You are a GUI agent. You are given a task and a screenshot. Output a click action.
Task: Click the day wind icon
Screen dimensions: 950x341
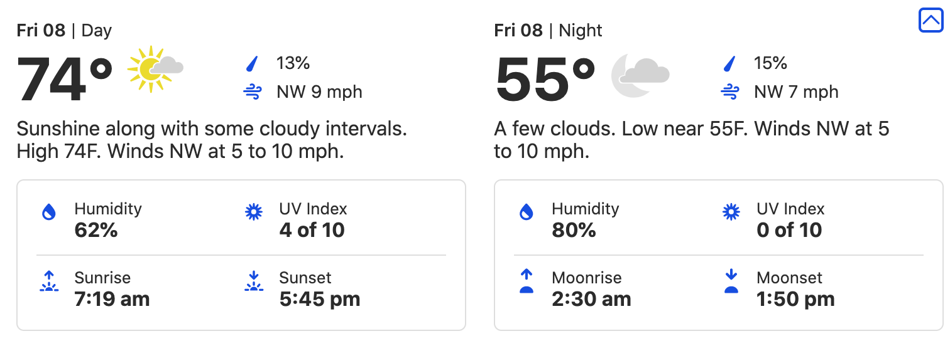[x=252, y=93]
